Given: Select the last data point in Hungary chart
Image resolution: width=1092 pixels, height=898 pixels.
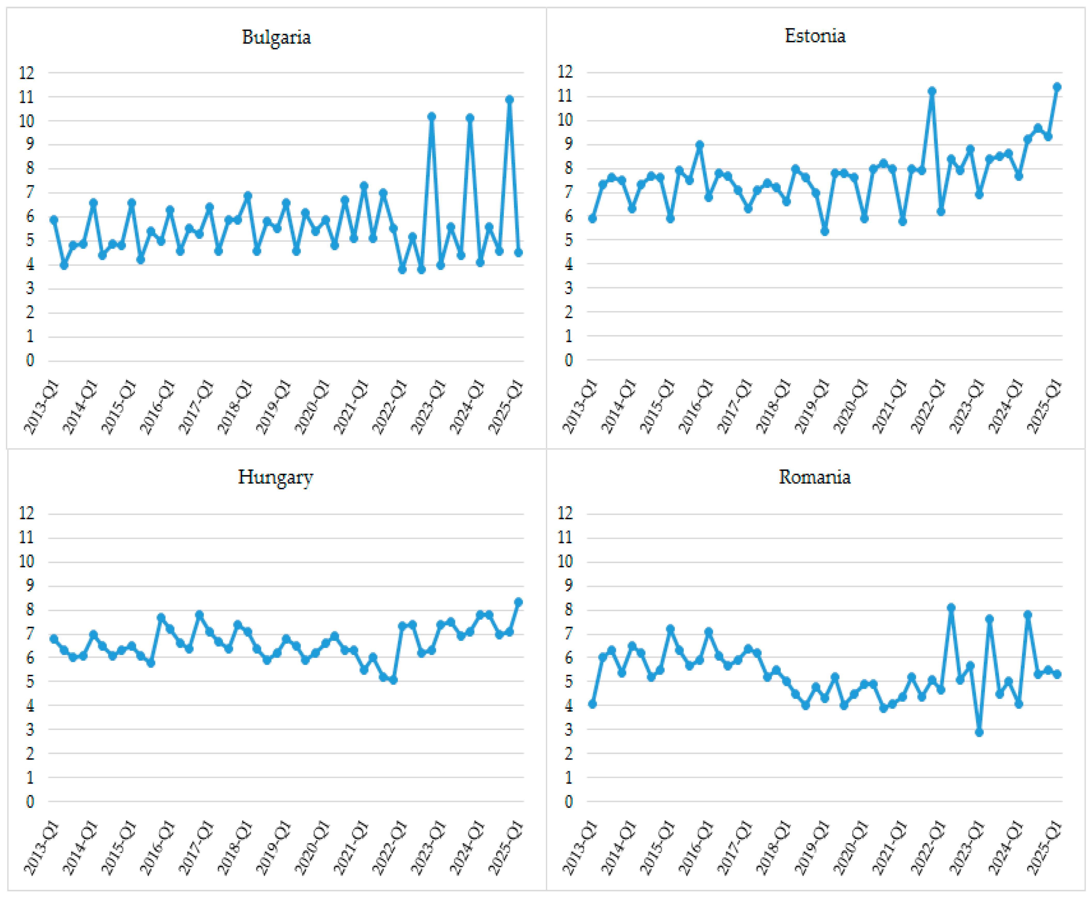Looking at the screenshot, I should 518,602.
